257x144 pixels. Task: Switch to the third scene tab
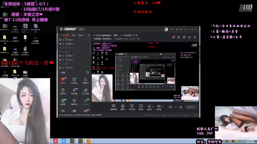tap(81, 35)
